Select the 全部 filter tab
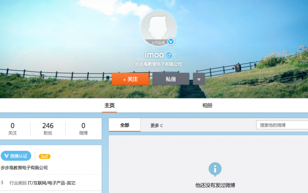Viewport: 308px width, 193px height. coord(125,125)
